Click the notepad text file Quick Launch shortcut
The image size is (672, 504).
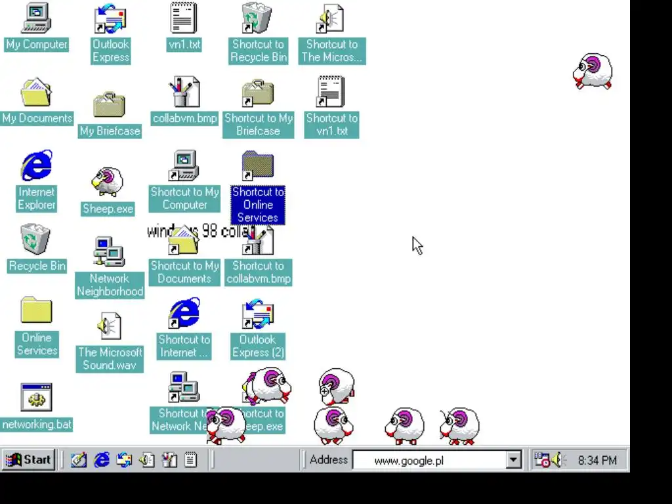191,460
